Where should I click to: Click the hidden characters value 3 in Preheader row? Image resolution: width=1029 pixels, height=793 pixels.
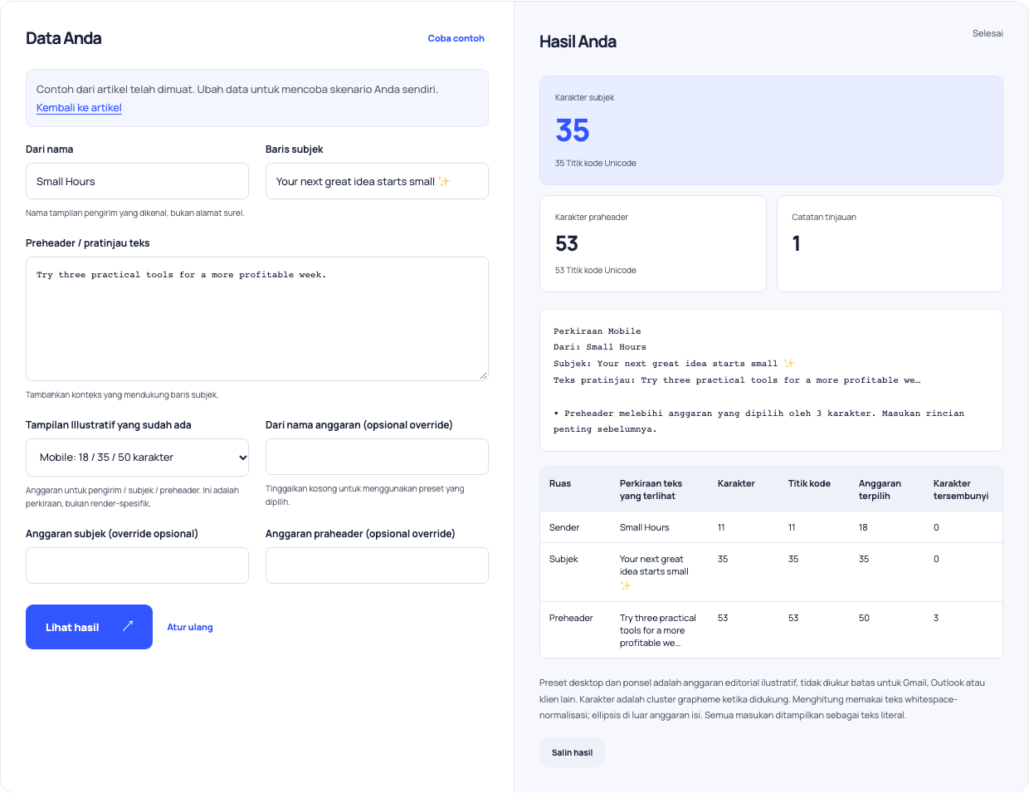[x=936, y=618]
